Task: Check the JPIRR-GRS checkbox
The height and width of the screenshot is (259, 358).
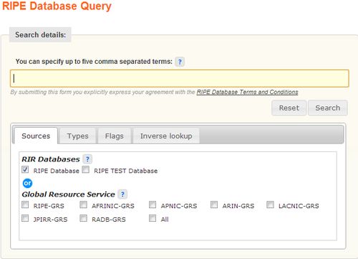Action: (x=25, y=218)
